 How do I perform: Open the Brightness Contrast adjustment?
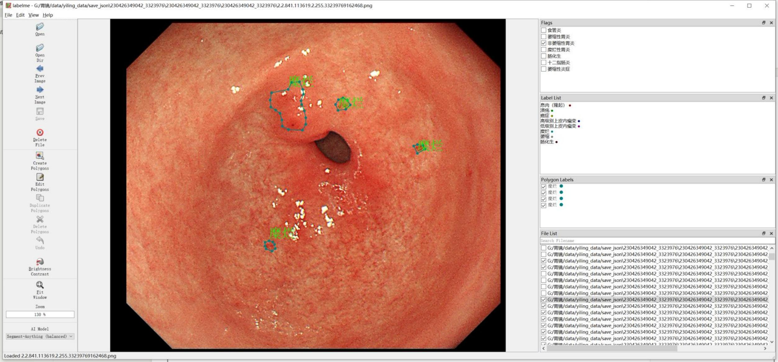click(40, 262)
